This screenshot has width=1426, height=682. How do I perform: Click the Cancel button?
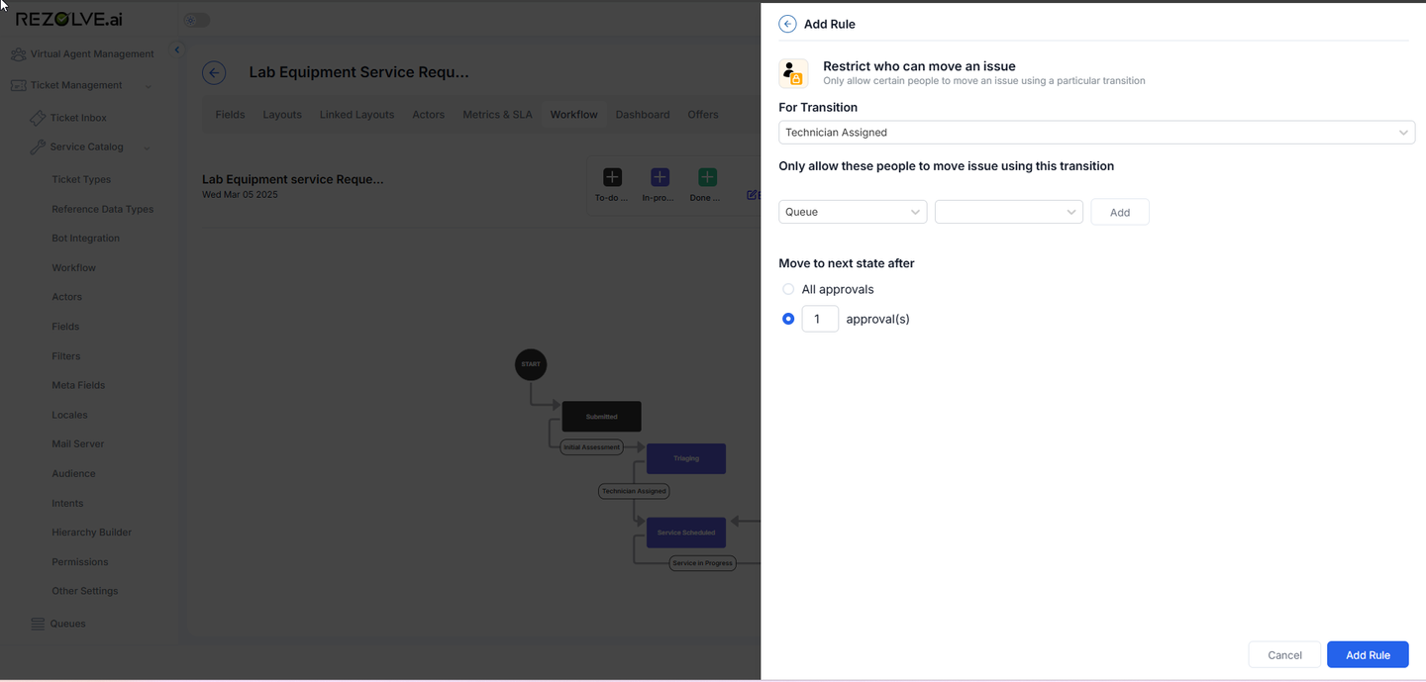pos(1284,655)
